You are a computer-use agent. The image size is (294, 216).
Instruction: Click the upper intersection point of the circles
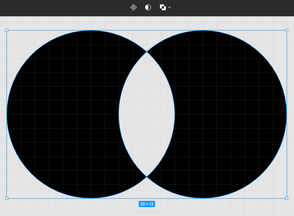click(147, 52)
